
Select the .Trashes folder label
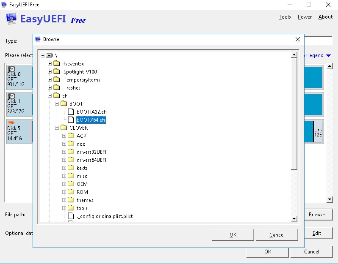point(71,88)
